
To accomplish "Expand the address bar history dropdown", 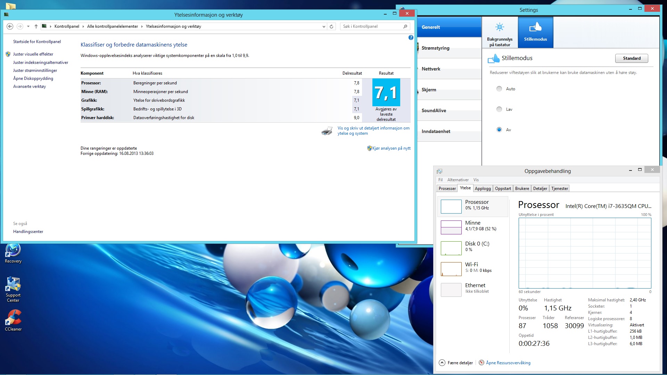I will 324,26.
